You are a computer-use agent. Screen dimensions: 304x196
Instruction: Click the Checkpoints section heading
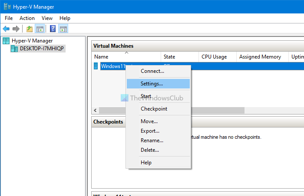pyautogui.click(x=108, y=122)
